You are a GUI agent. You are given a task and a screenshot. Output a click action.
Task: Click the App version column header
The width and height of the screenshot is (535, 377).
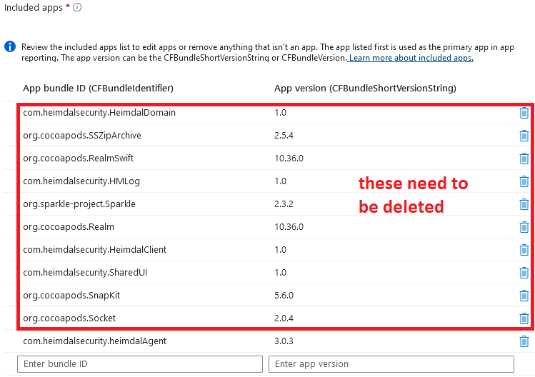coord(366,89)
